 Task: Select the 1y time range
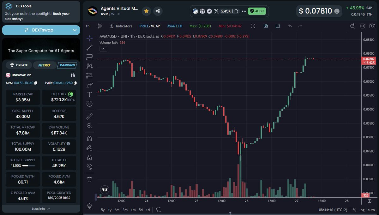(x=110, y=210)
